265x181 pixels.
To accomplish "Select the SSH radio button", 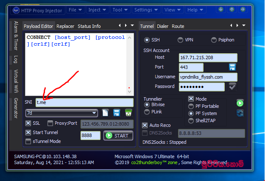I will 147,40.
